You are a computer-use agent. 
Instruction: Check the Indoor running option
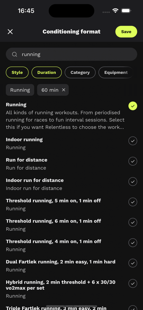tap(133, 141)
